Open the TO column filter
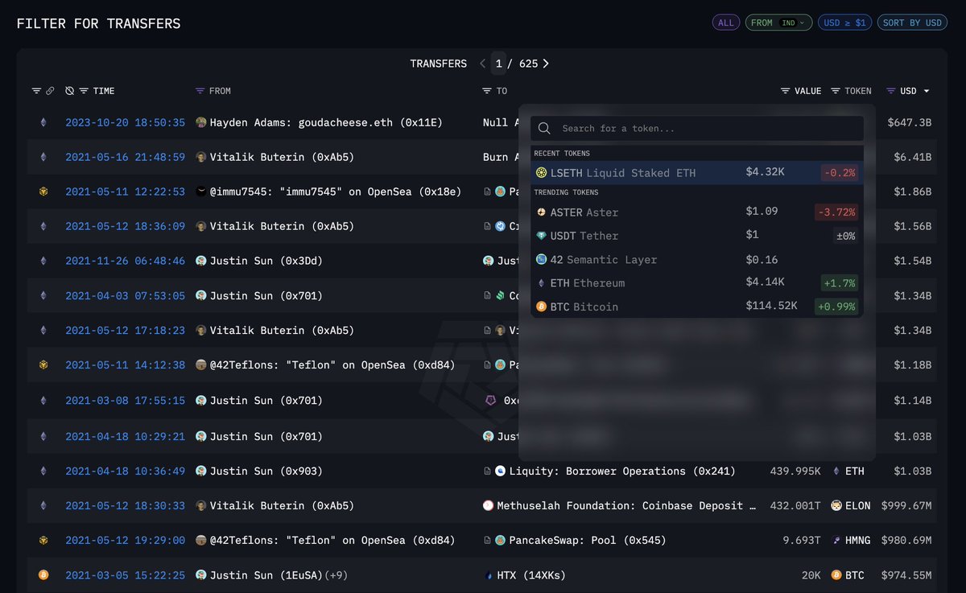Screen dimensions: 966x593 486,91
